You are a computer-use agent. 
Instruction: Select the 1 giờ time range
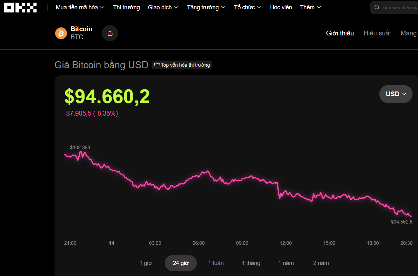pos(145,263)
